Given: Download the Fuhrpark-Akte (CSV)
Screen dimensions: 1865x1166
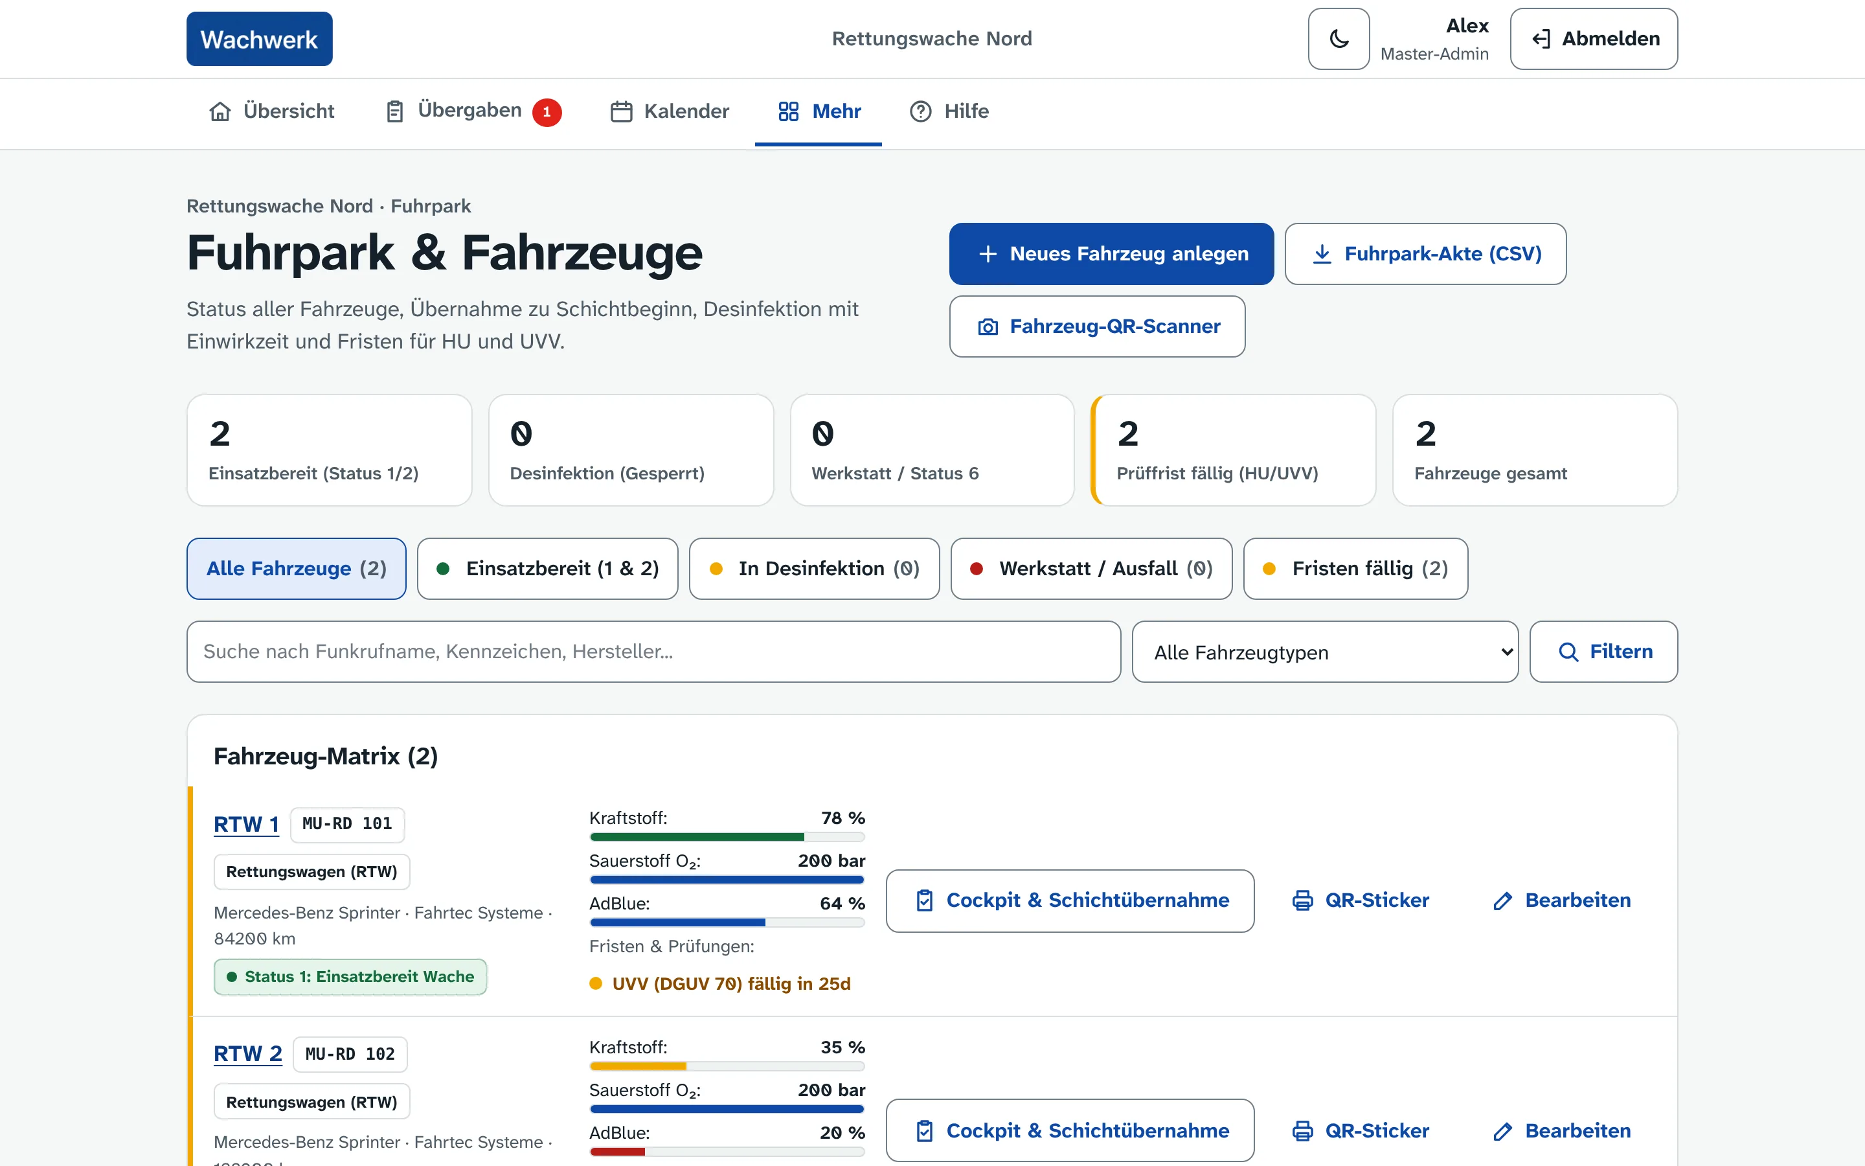Looking at the screenshot, I should [x=1425, y=254].
